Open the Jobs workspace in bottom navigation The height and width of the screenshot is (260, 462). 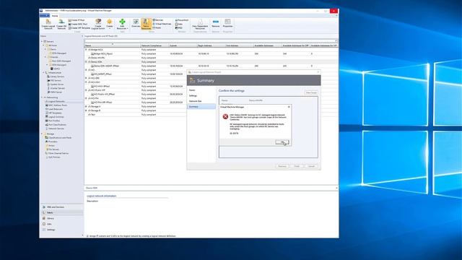pos(61,224)
